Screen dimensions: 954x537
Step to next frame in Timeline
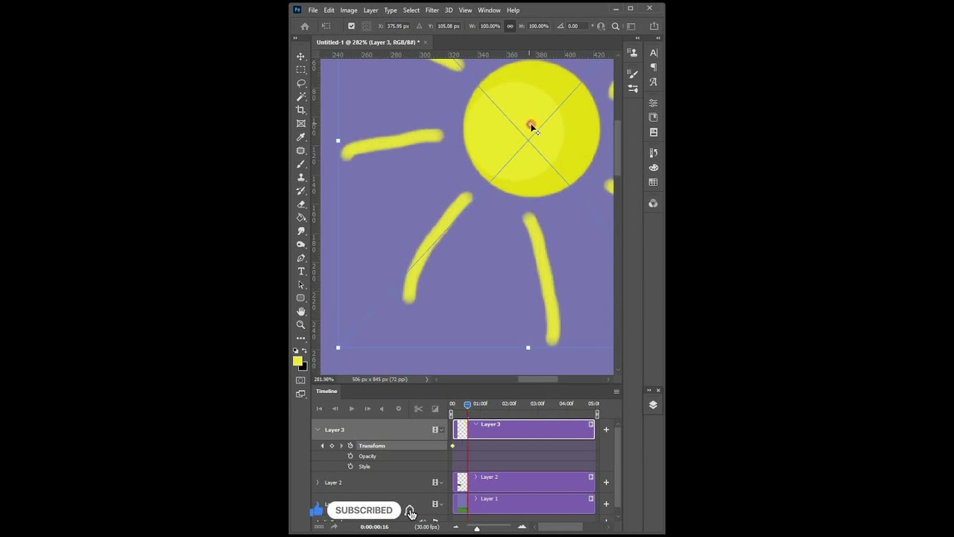coord(367,409)
